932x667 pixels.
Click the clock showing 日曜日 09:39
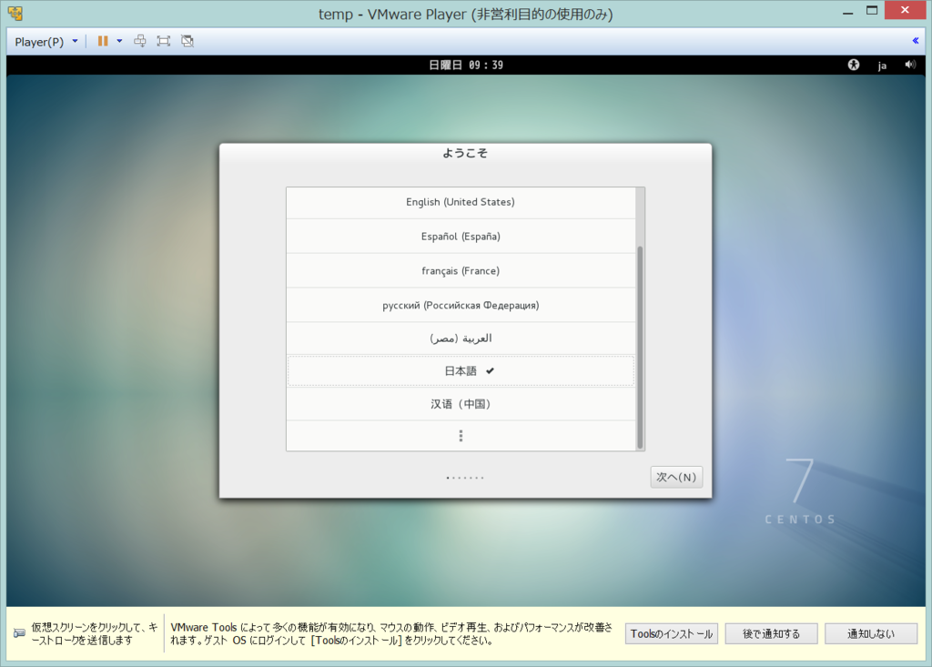tap(466, 65)
